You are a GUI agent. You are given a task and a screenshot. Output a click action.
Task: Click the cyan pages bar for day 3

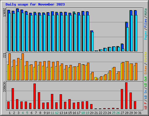pyautogui.click(x=18, y=31)
